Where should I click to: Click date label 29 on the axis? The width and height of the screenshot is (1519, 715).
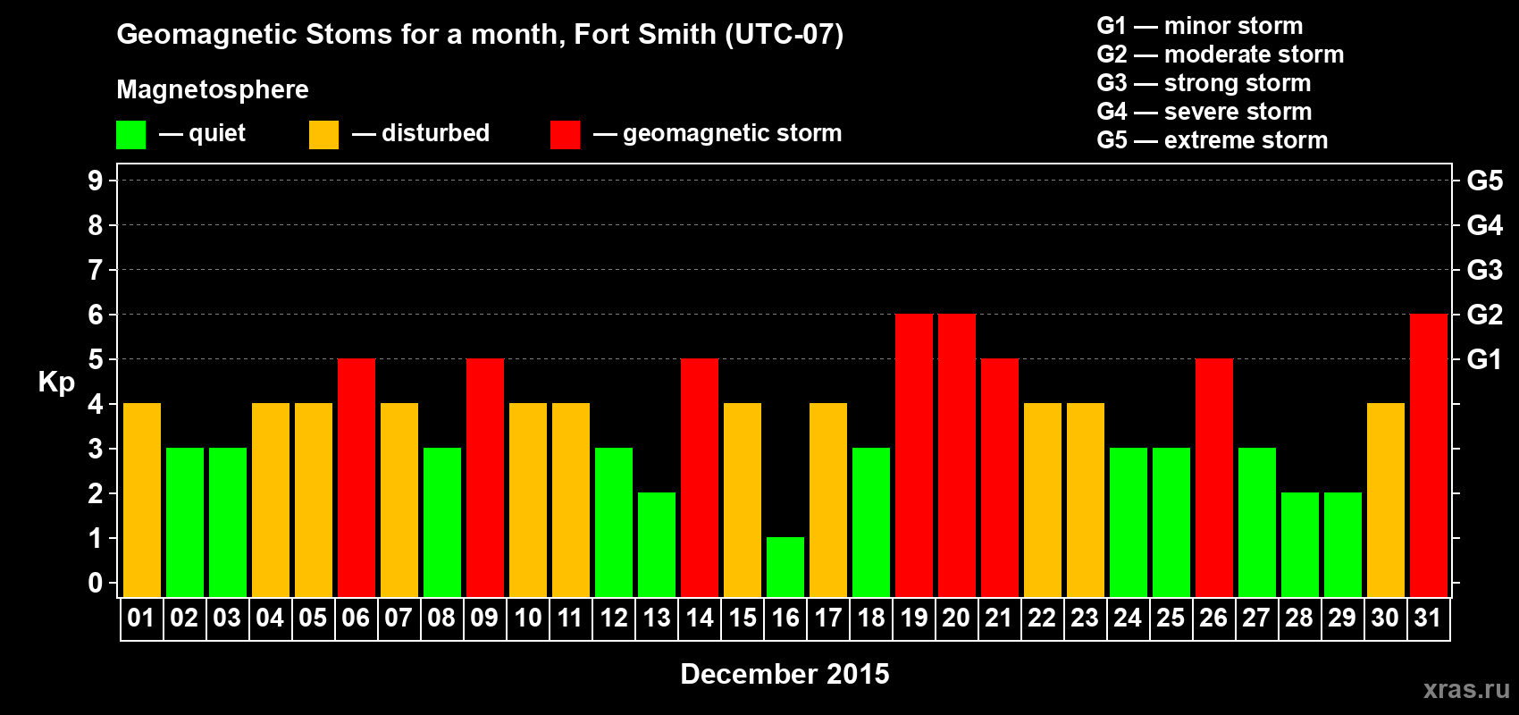[1342, 618]
